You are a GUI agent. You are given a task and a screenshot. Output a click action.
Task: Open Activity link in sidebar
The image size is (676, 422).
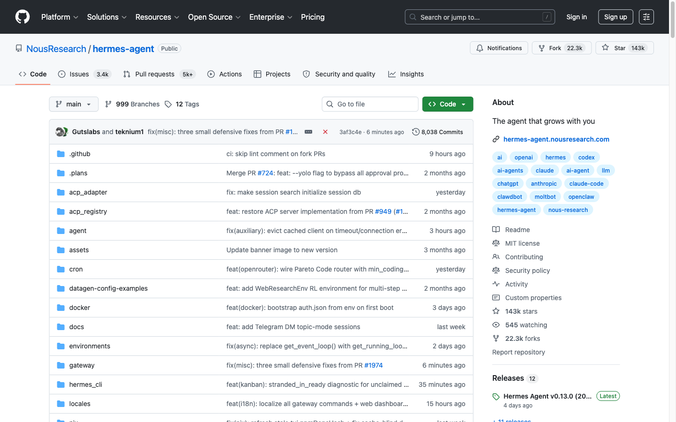510,284
